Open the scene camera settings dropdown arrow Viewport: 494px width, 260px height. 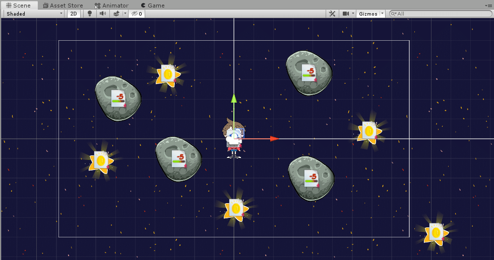click(x=353, y=14)
